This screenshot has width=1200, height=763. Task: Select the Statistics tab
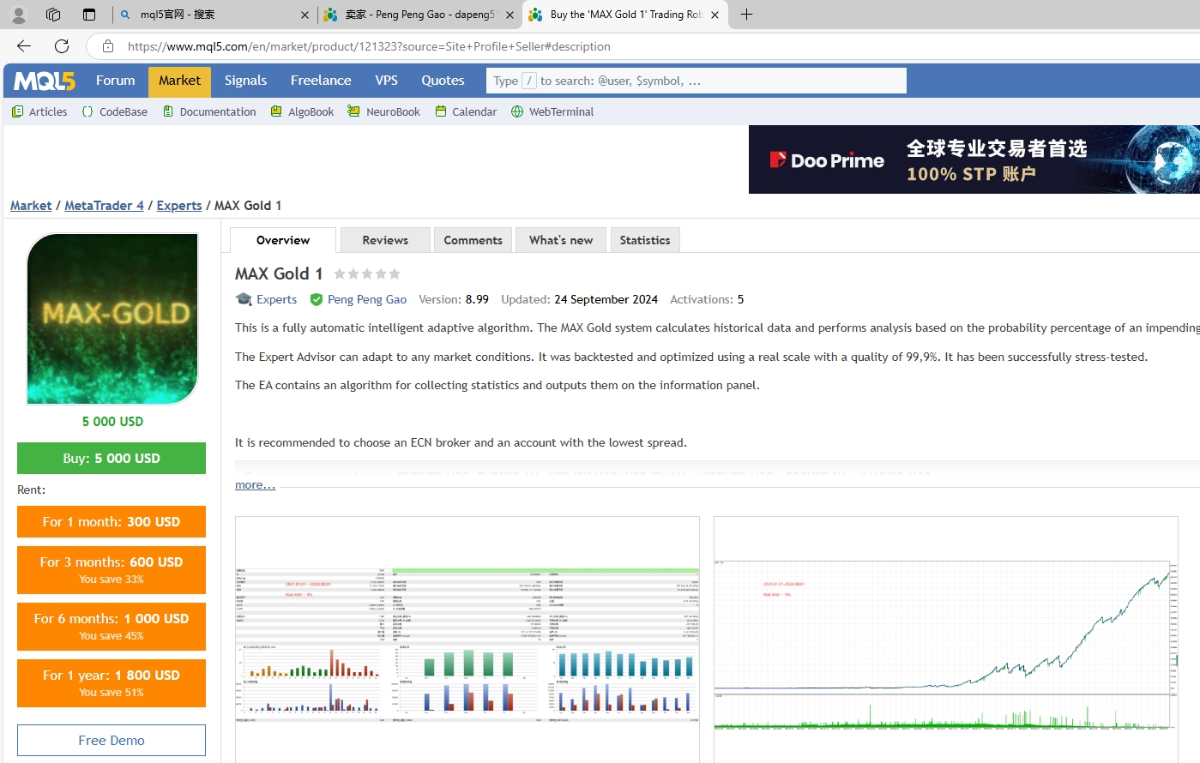point(645,240)
